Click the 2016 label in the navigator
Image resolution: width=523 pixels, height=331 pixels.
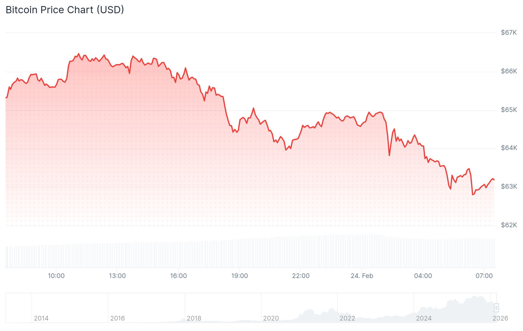[117, 318]
